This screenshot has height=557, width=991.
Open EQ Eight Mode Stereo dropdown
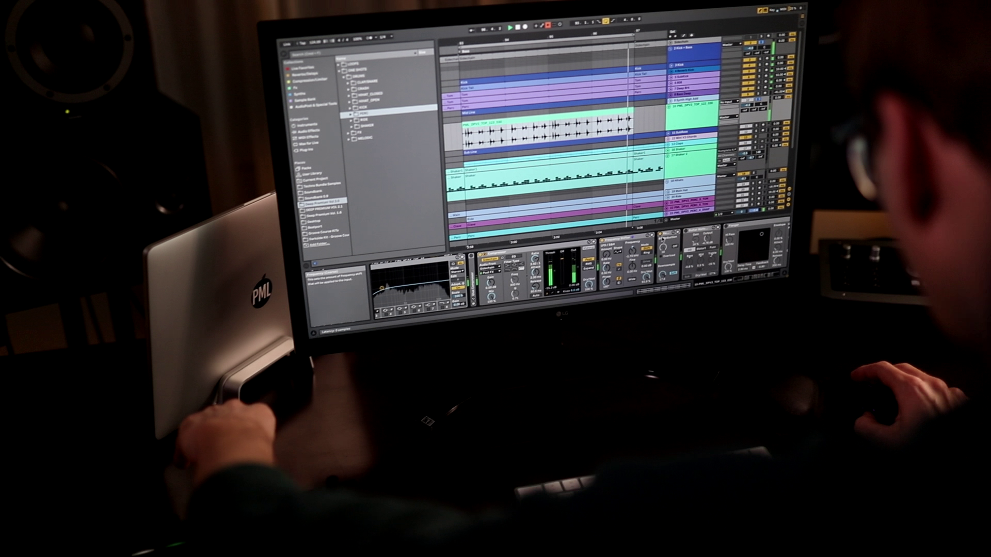click(457, 271)
